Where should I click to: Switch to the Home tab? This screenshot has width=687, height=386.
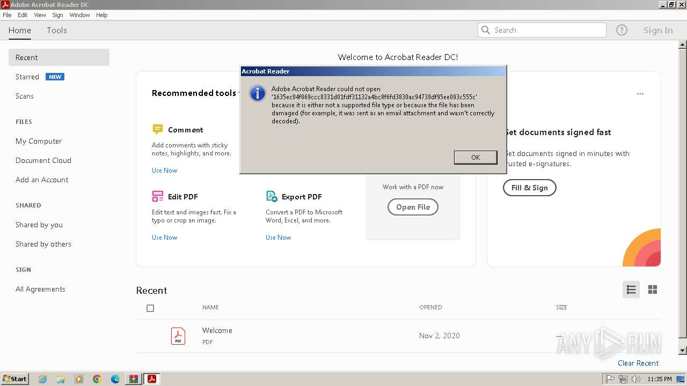tap(20, 30)
